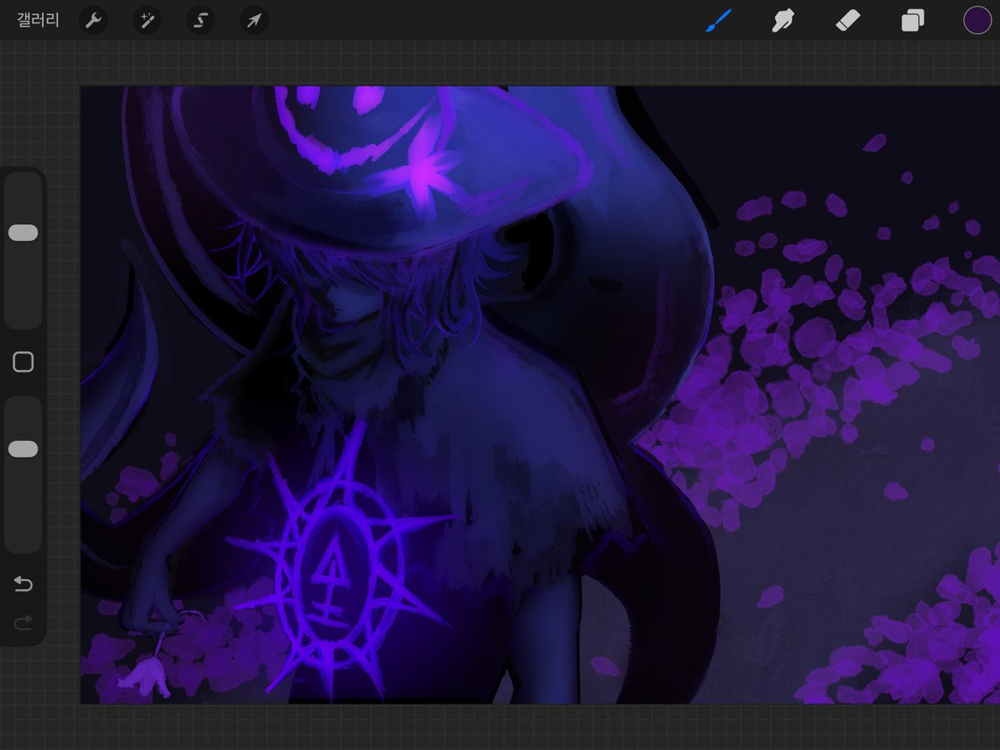Tap the brush size slider handle
Viewport: 1000px width, 750px height.
tap(23, 232)
